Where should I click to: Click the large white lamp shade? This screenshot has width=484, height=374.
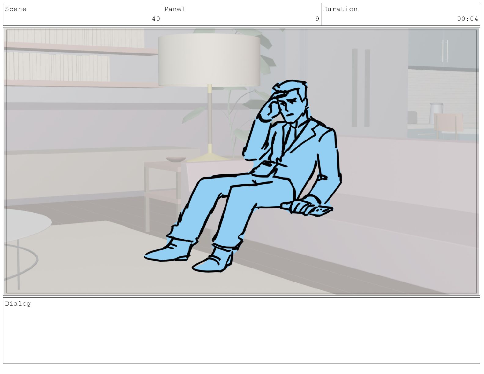(209, 60)
